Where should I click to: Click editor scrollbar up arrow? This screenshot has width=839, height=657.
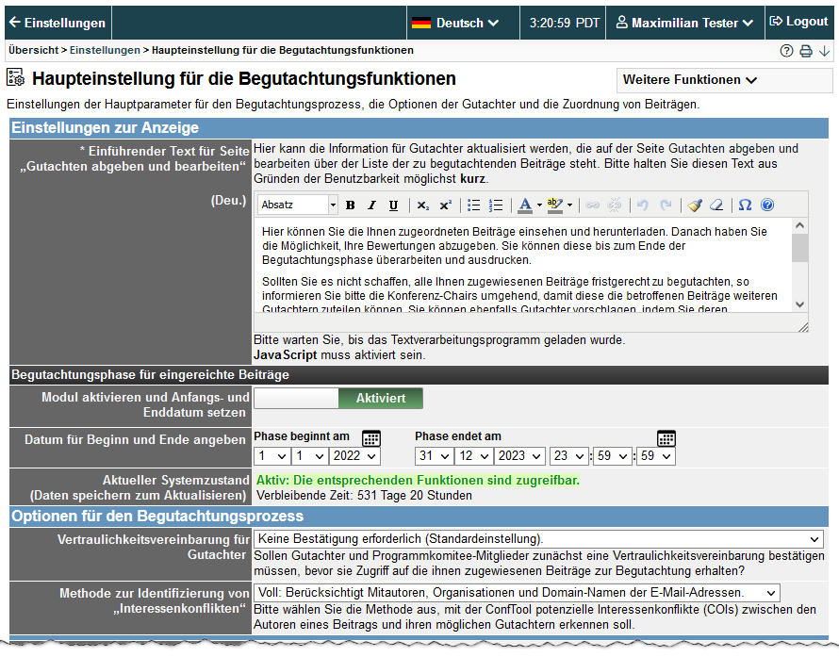point(800,225)
